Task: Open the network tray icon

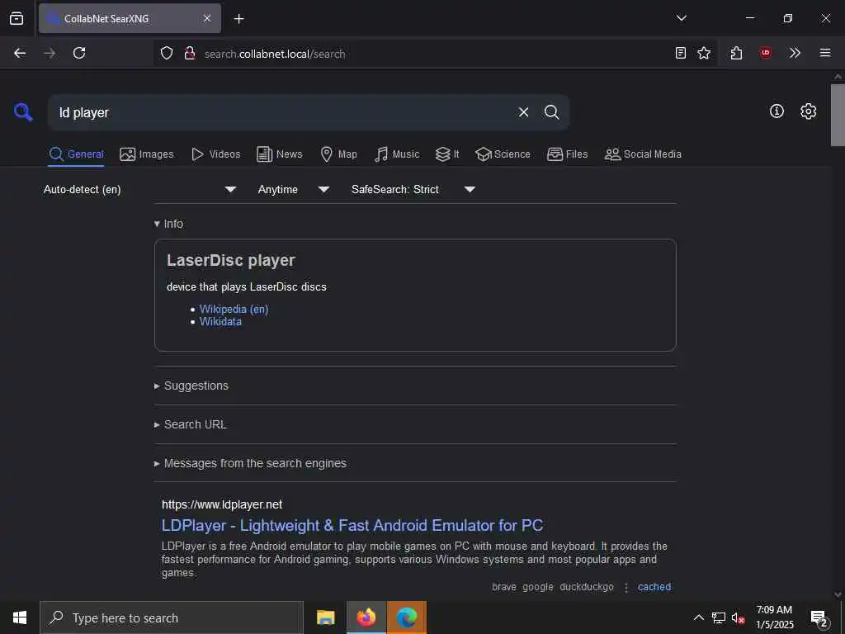Action: tap(719, 617)
